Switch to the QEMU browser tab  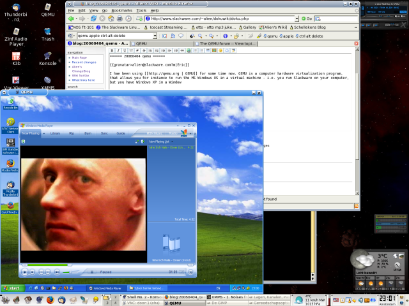point(162,44)
